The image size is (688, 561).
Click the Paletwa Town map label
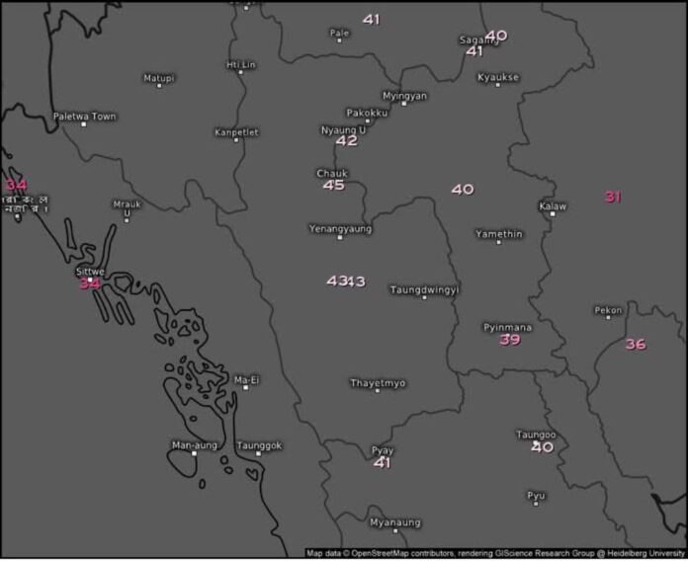pos(84,117)
